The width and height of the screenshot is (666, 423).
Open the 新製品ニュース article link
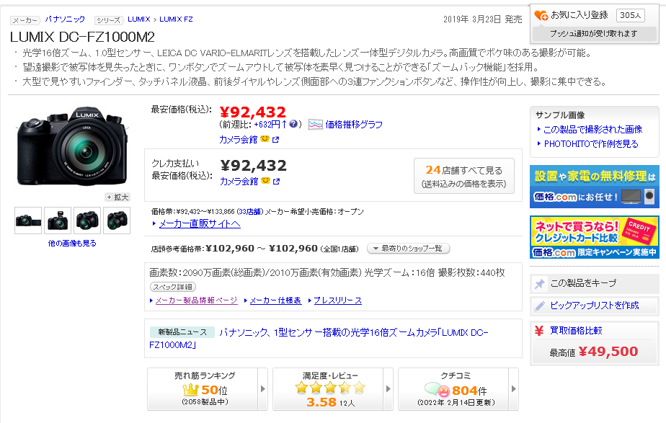[x=319, y=339]
